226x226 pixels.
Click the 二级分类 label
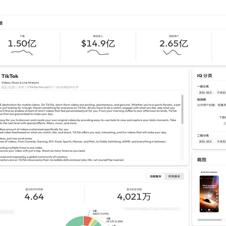pyautogui.click(x=203, y=136)
